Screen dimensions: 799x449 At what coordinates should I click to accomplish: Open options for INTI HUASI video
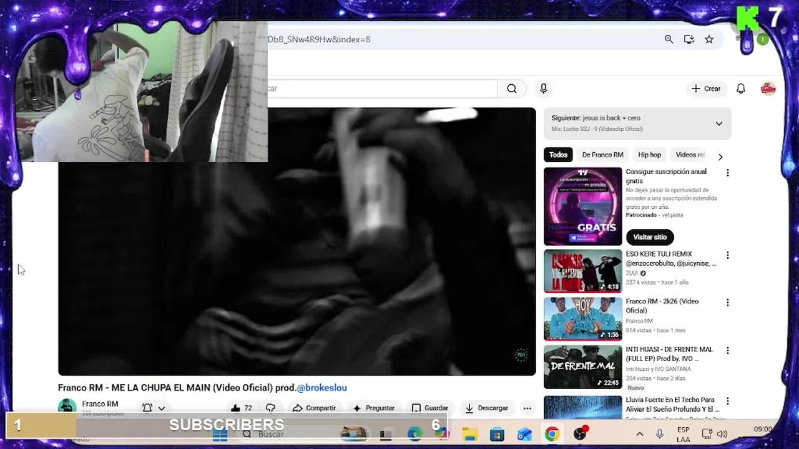tap(727, 350)
